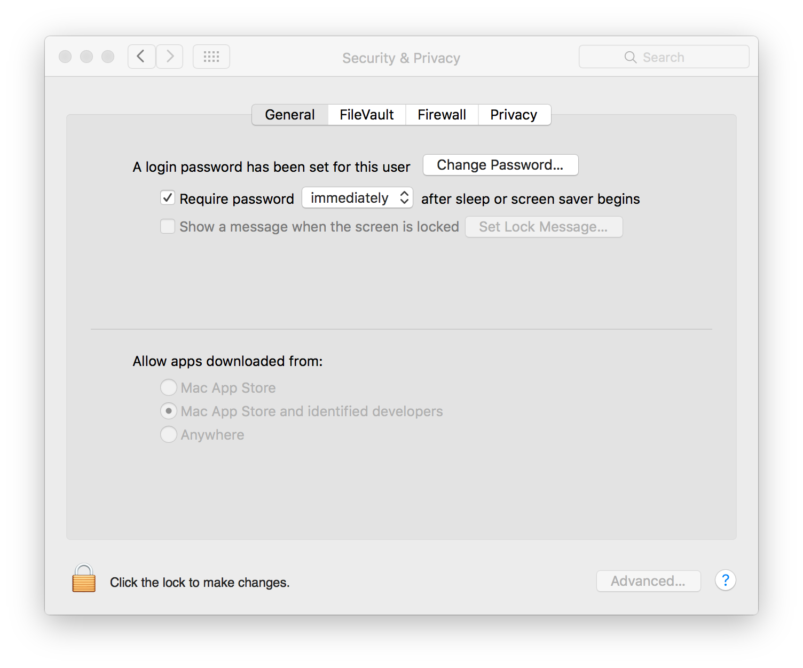This screenshot has width=803, height=668.
Task: Click the Set Lock Message... button
Action: pos(544,227)
